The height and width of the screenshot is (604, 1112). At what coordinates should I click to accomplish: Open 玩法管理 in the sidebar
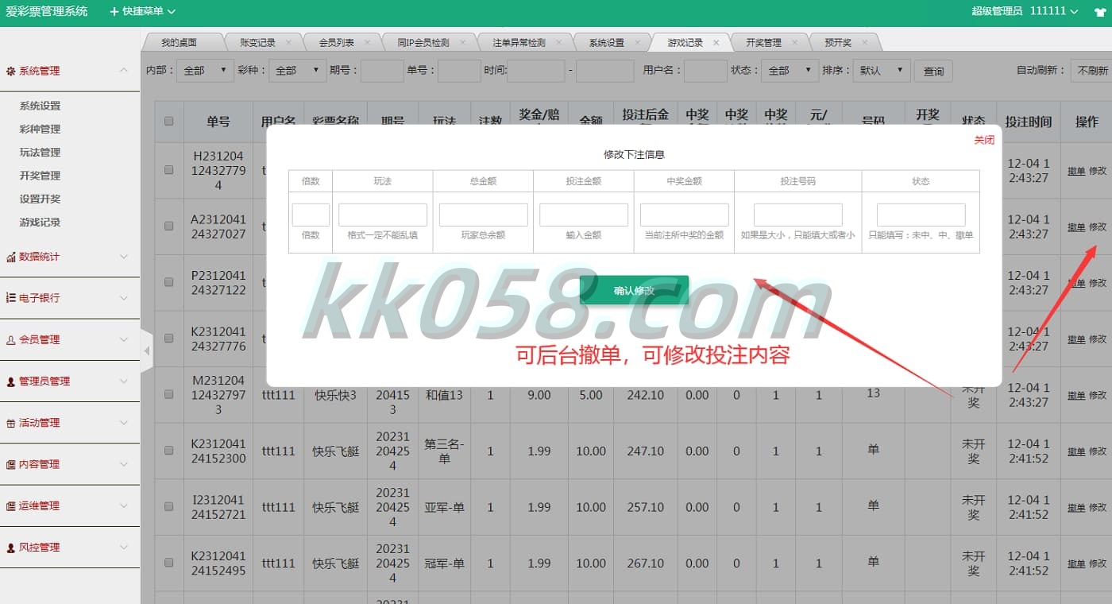pos(40,152)
